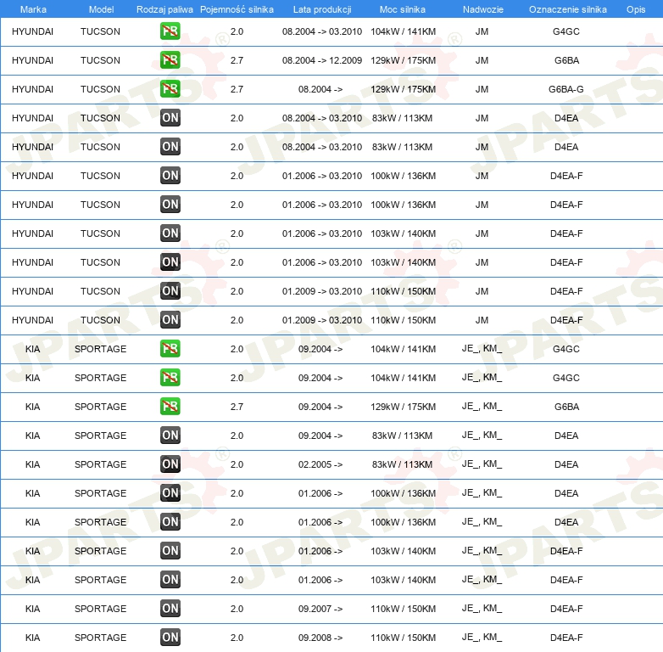Click 104kW / 141KM in the Hyundai Tucson row
The image size is (663, 652).
[x=403, y=31]
